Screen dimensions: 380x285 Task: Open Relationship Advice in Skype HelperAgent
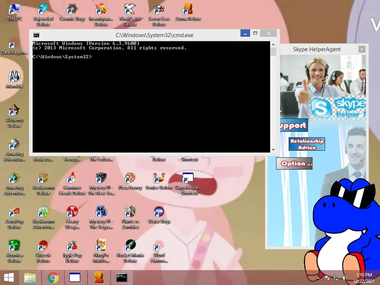click(x=307, y=144)
